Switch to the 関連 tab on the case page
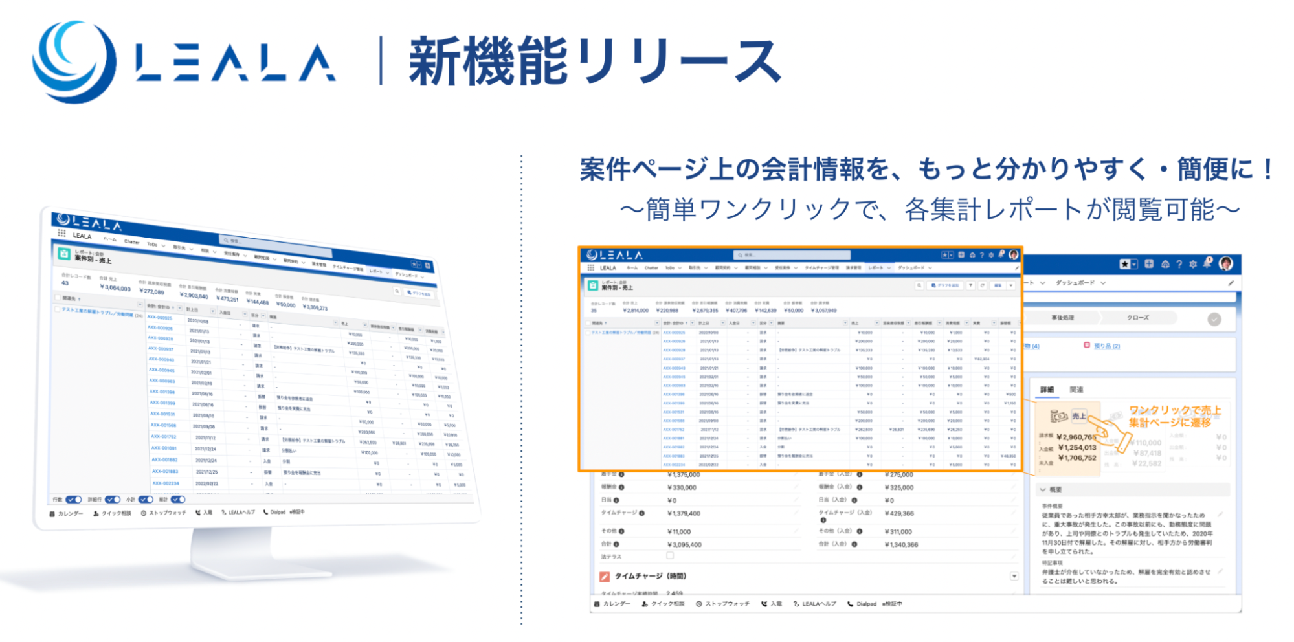Viewport: 1294px width, 642px height. click(x=1076, y=390)
